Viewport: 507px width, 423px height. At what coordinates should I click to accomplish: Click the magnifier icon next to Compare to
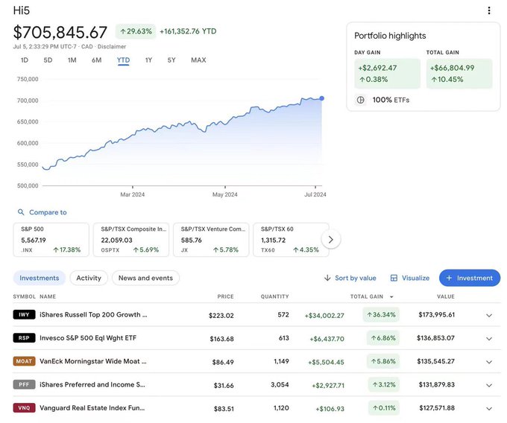tap(21, 212)
